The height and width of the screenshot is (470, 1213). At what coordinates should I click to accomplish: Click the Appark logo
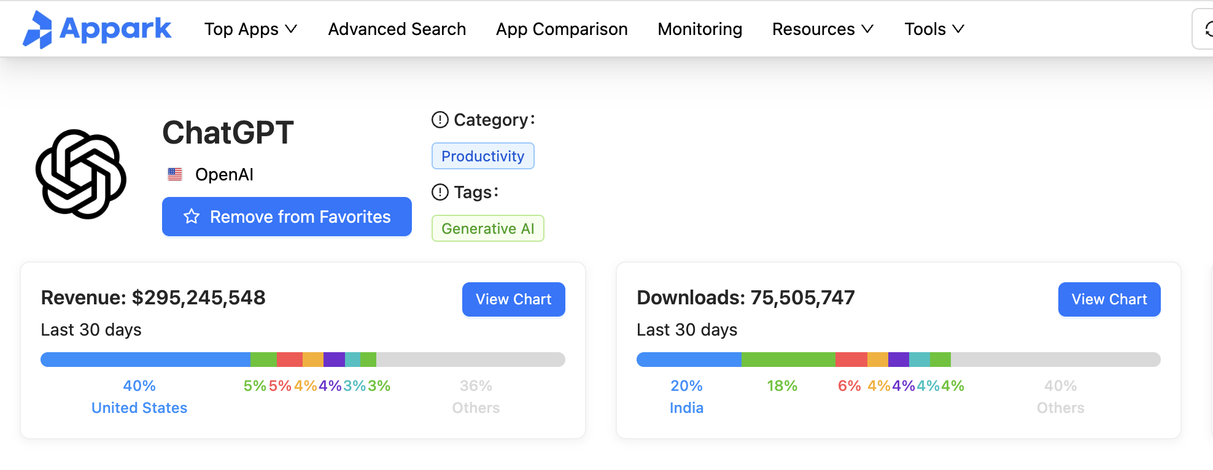97,29
